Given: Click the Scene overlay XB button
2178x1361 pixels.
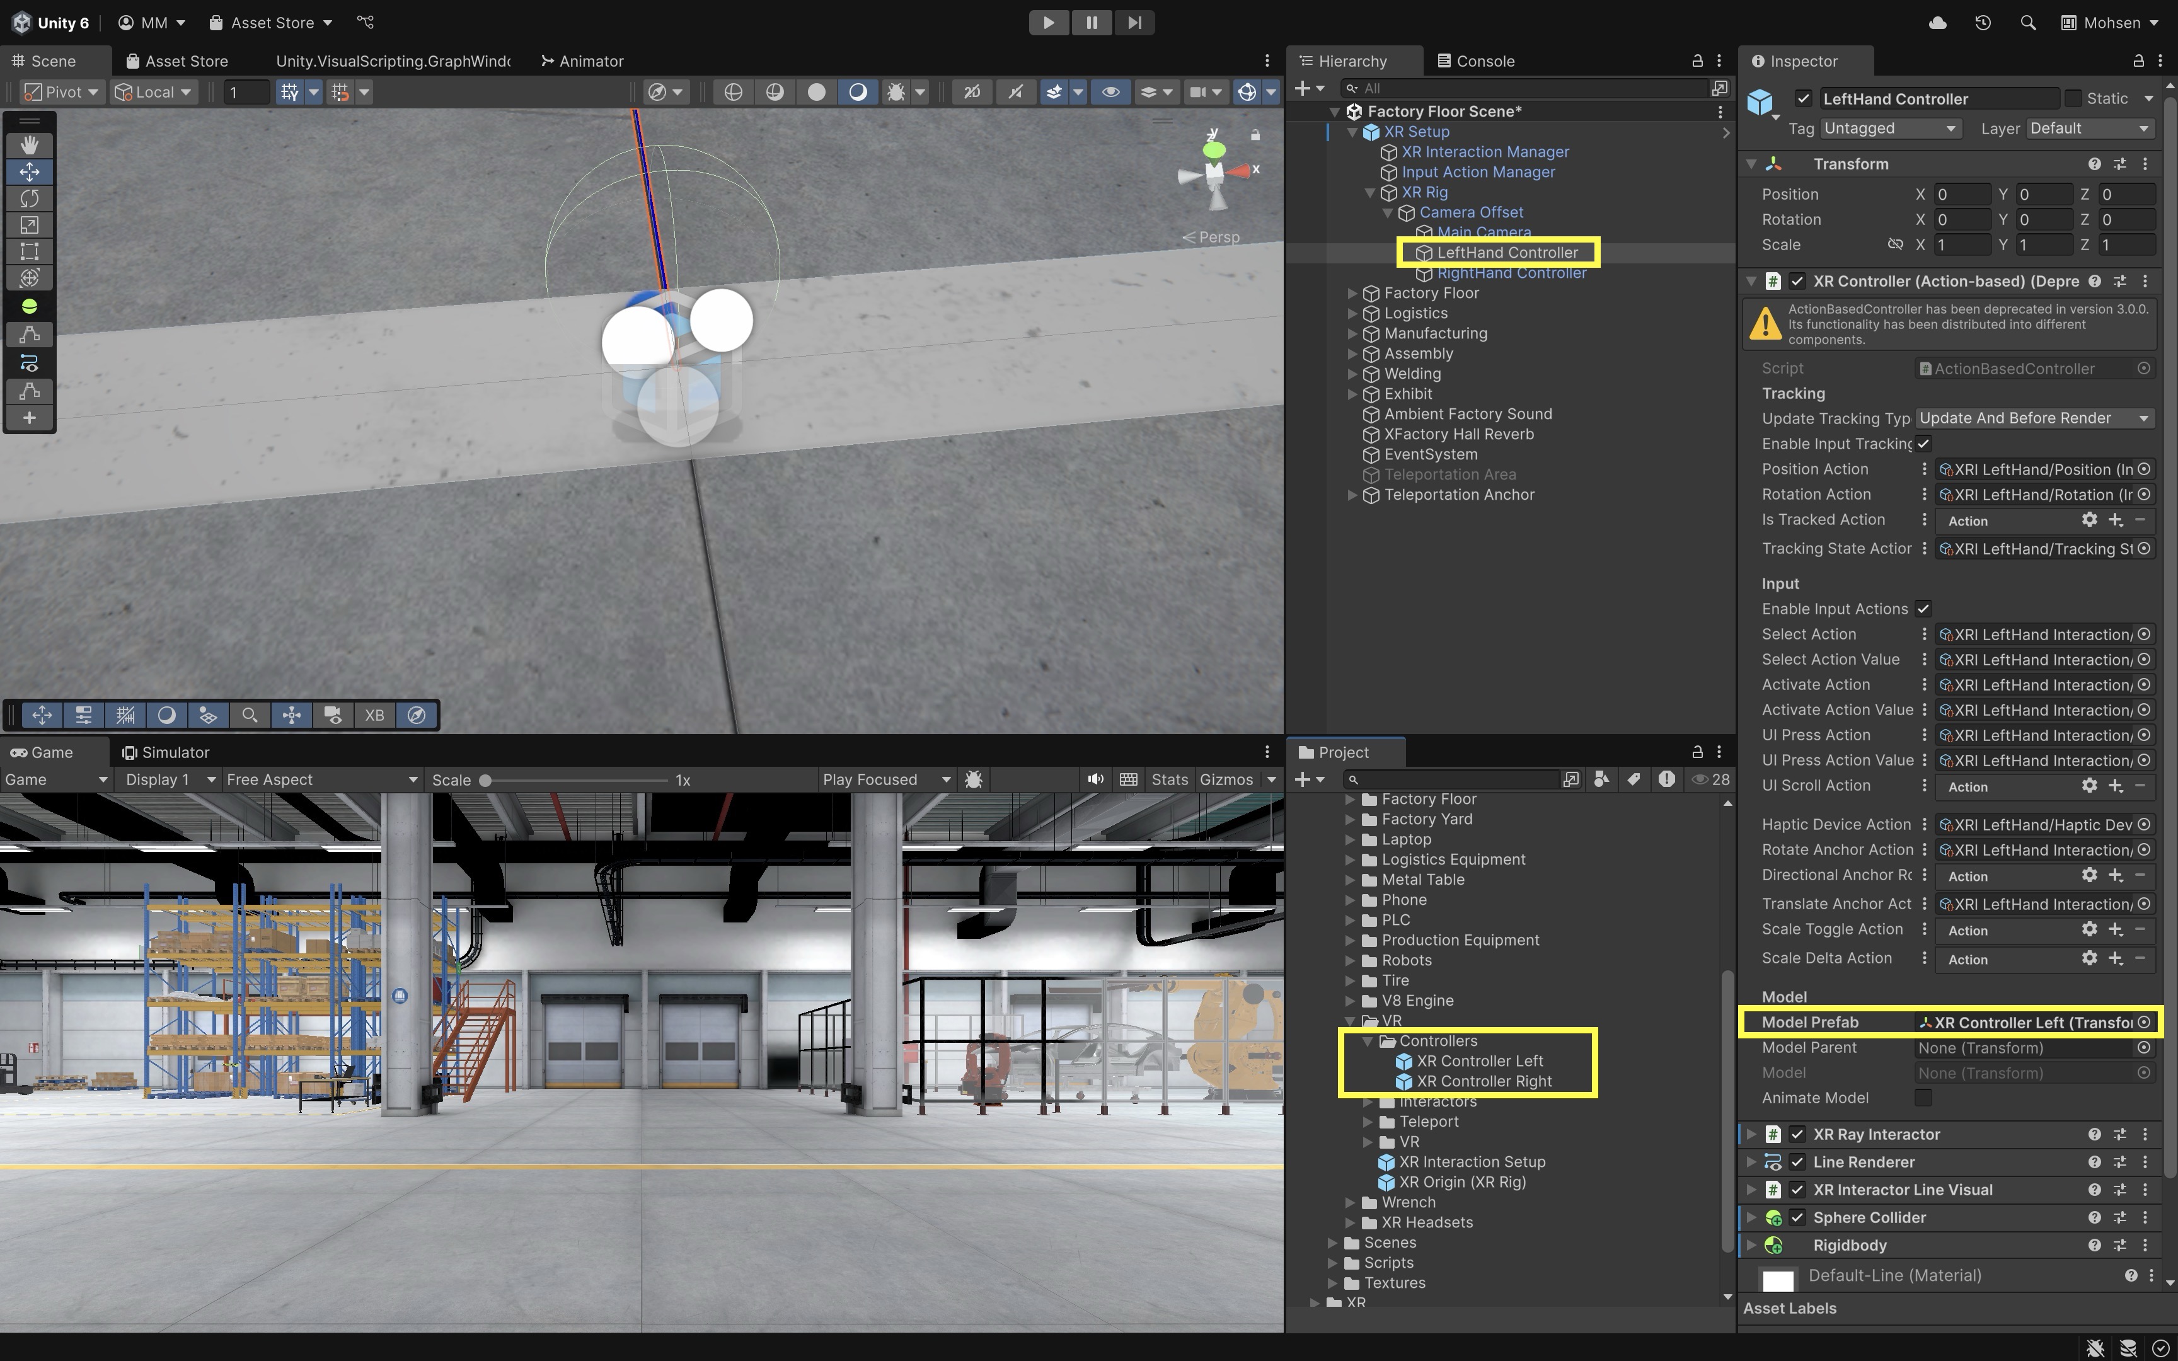Looking at the screenshot, I should click(374, 716).
